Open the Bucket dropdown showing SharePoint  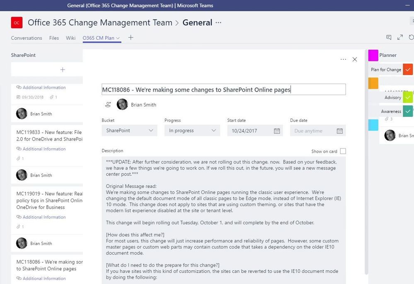129,131
